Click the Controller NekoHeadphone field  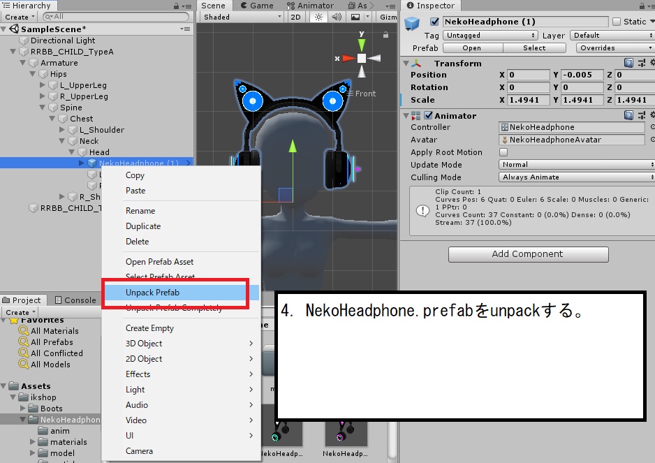(x=572, y=127)
